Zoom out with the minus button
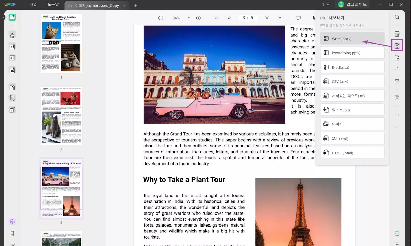This screenshot has height=246, width=411. pos(161,18)
